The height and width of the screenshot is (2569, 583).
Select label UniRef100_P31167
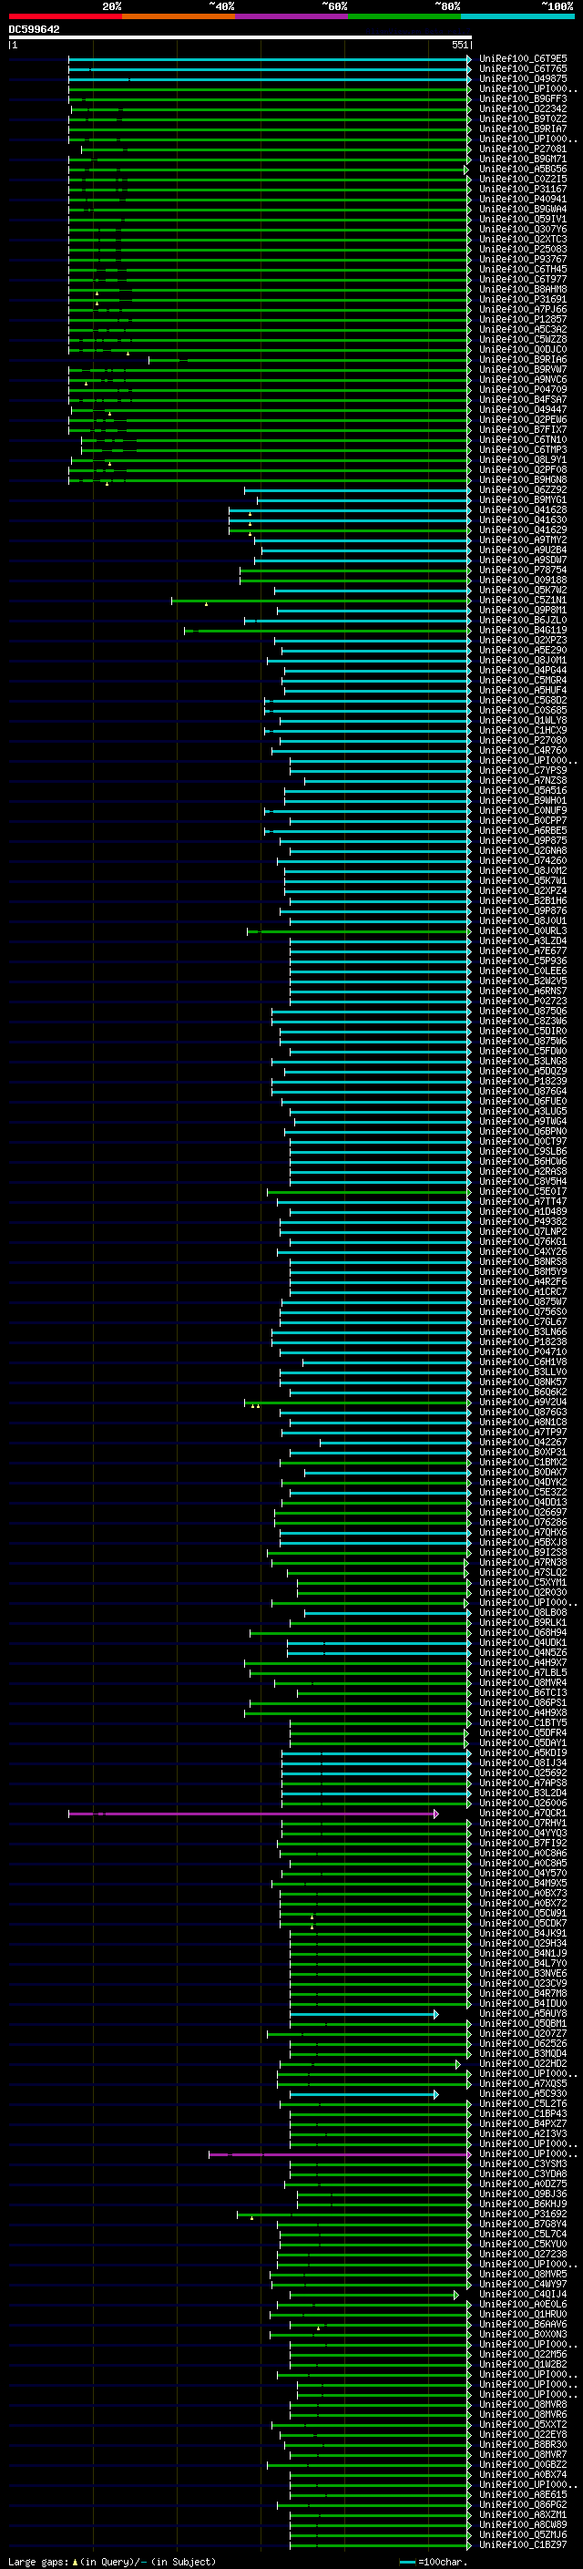click(522, 190)
